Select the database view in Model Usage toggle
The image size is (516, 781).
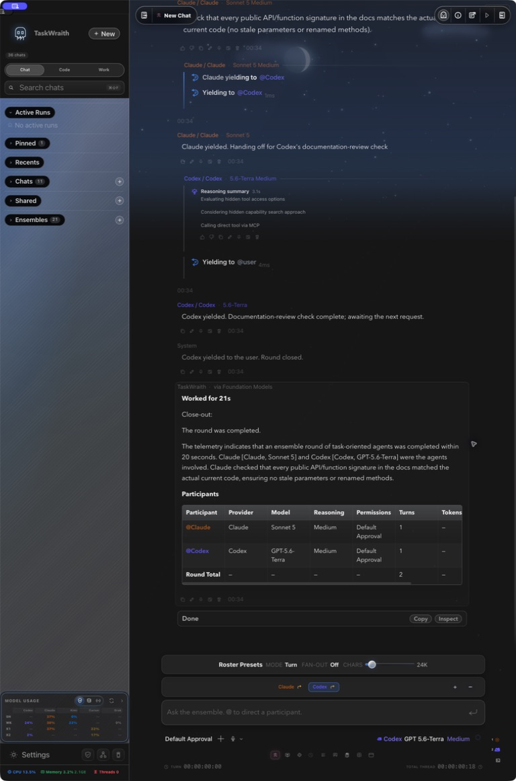click(x=89, y=701)
